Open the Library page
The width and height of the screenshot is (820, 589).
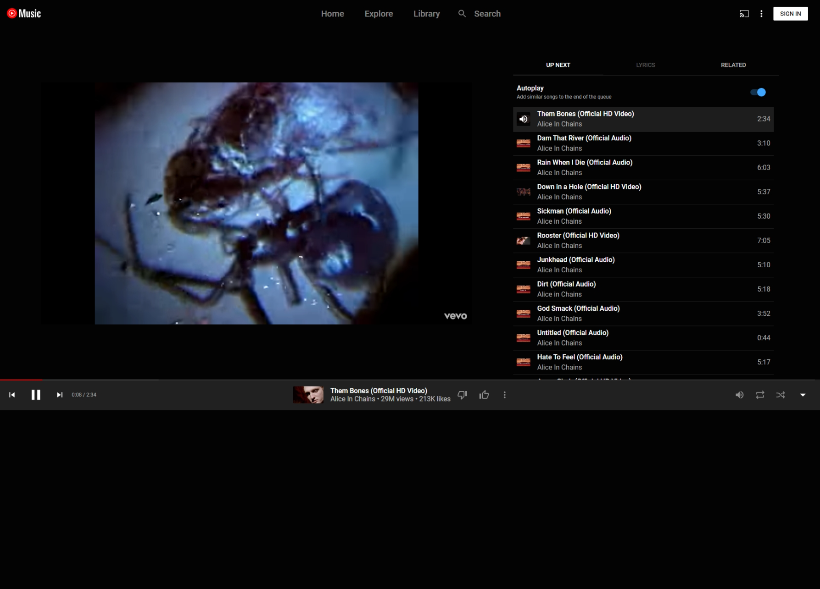426,14
